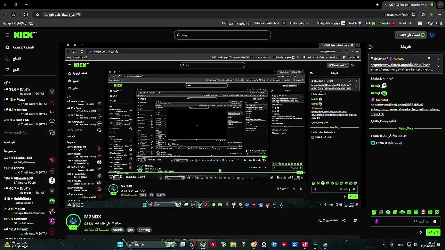
Task: Collapse the chat panel
Action: tap(371, 47)
